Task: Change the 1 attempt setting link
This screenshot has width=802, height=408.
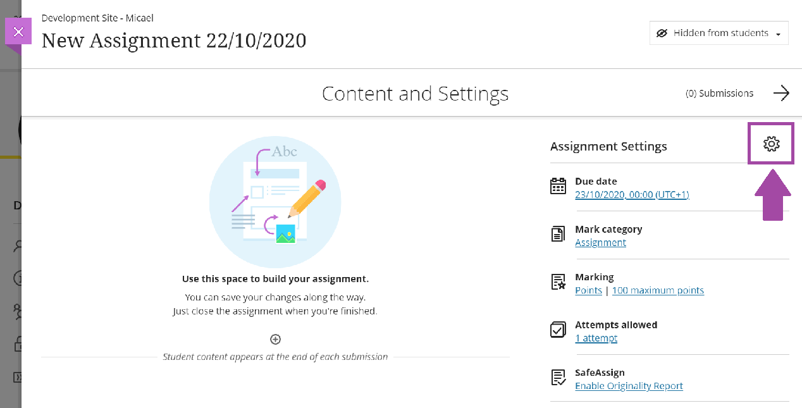Action: click(596, 338)
